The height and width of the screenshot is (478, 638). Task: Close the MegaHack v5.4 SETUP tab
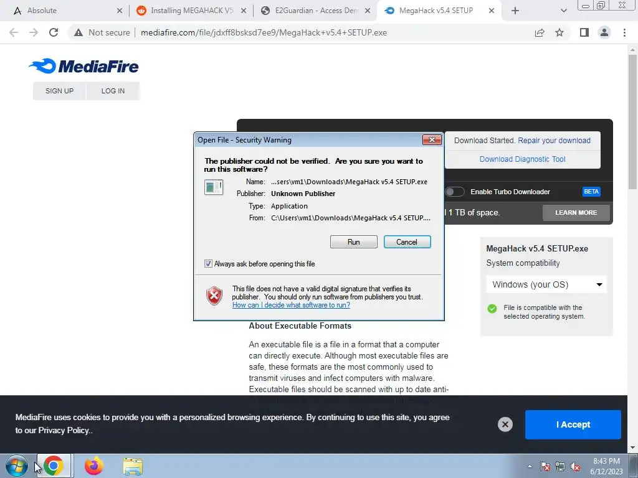491,11
